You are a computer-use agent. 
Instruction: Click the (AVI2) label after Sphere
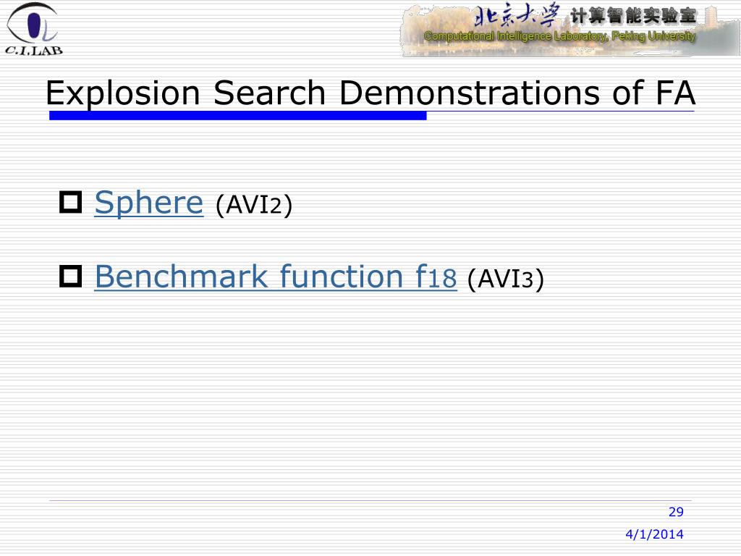click(254, 205)
